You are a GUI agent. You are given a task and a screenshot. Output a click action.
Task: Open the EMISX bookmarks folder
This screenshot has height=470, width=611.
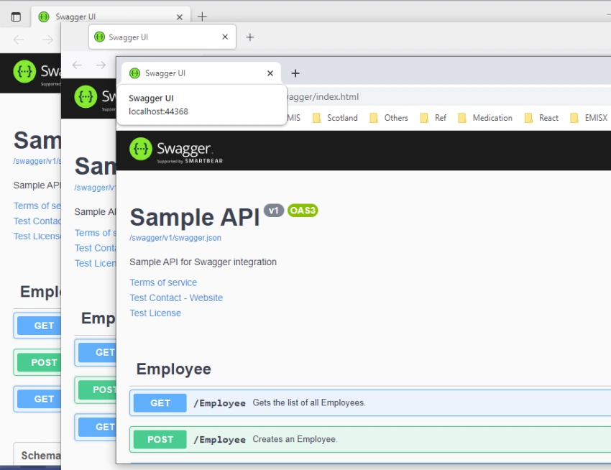pyautogui.click(x=589, y=118)
